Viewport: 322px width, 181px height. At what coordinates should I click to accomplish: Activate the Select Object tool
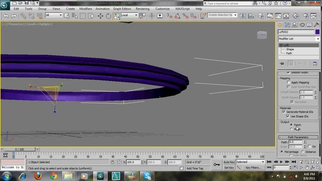67,16
